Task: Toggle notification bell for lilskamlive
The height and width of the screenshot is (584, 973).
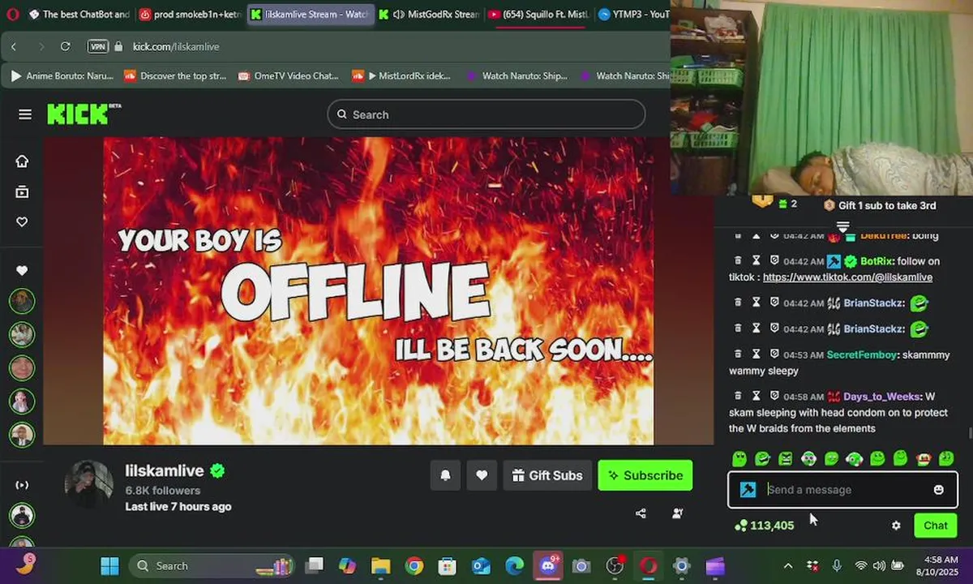Action: (445, 475)
